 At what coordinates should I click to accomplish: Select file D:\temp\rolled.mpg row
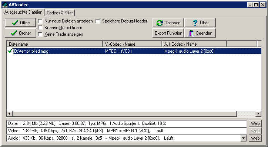[134, 51]
